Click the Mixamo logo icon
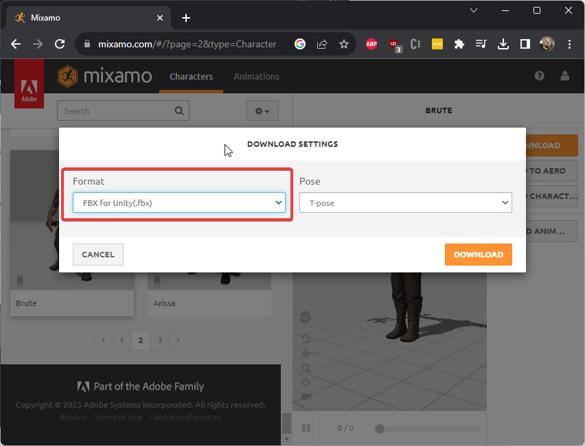The height and width of the screenshot is (446, 585). 67,76
